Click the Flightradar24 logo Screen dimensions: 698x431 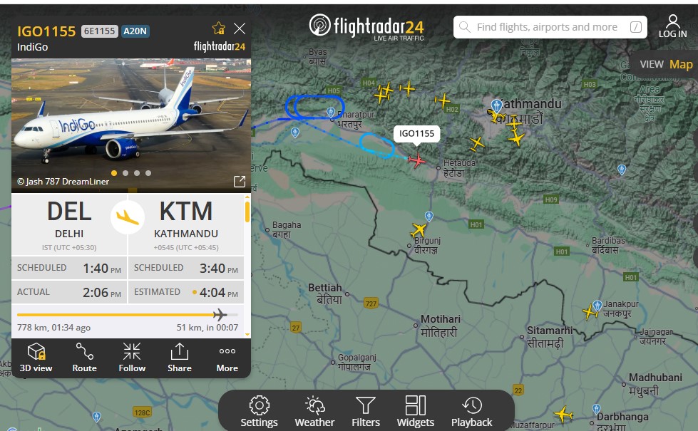point(366,26)
